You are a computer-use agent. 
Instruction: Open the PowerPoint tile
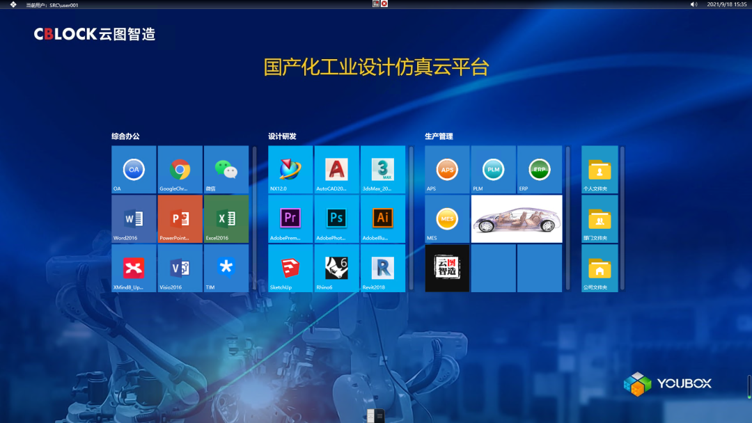click(180, 219)
